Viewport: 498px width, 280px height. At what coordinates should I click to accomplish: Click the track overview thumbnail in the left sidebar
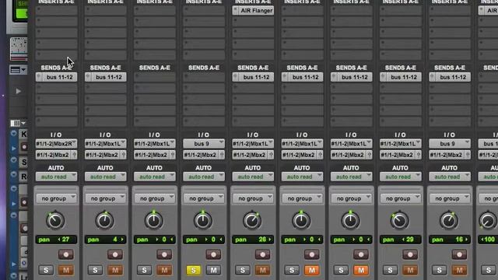(19, 48)
